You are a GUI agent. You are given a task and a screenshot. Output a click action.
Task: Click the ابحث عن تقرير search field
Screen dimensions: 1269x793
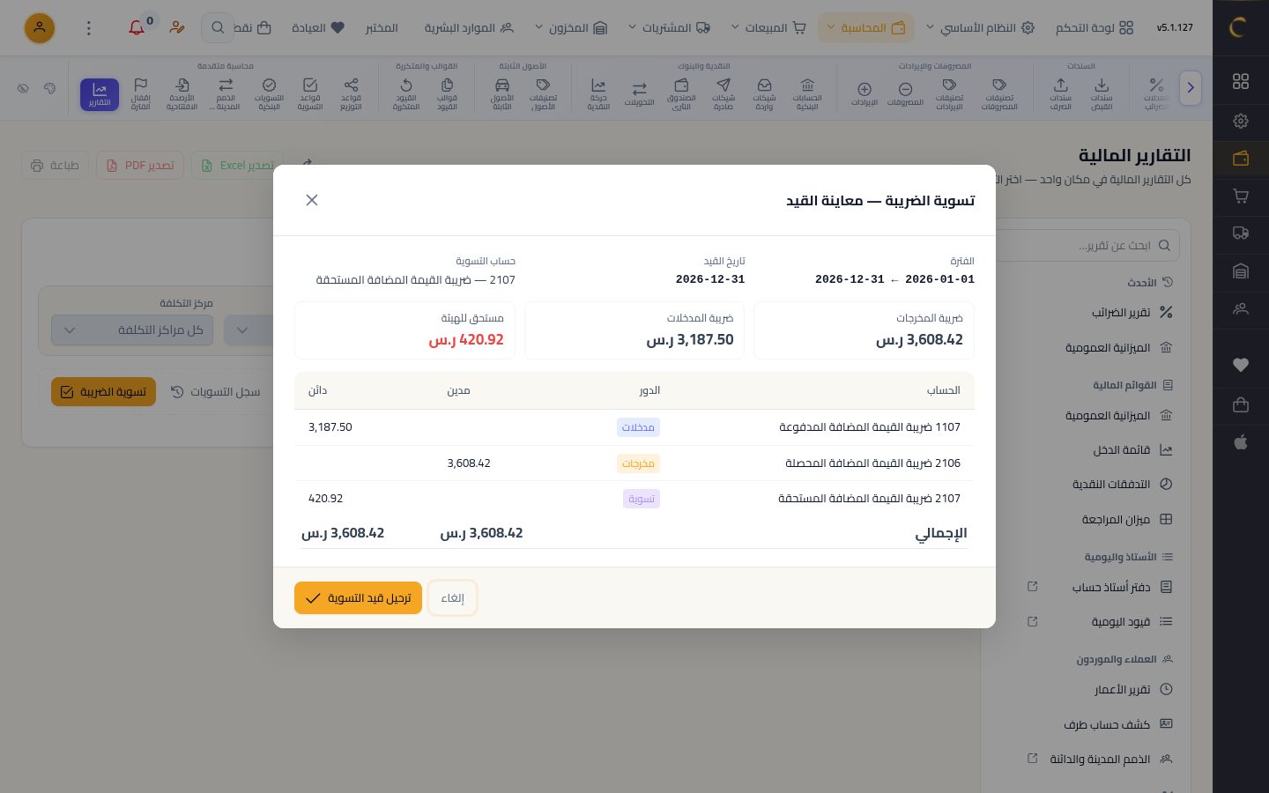click(1089, 246)
